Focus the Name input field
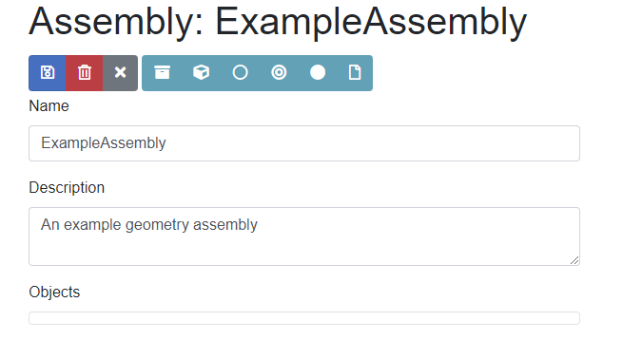 point(304,143)
